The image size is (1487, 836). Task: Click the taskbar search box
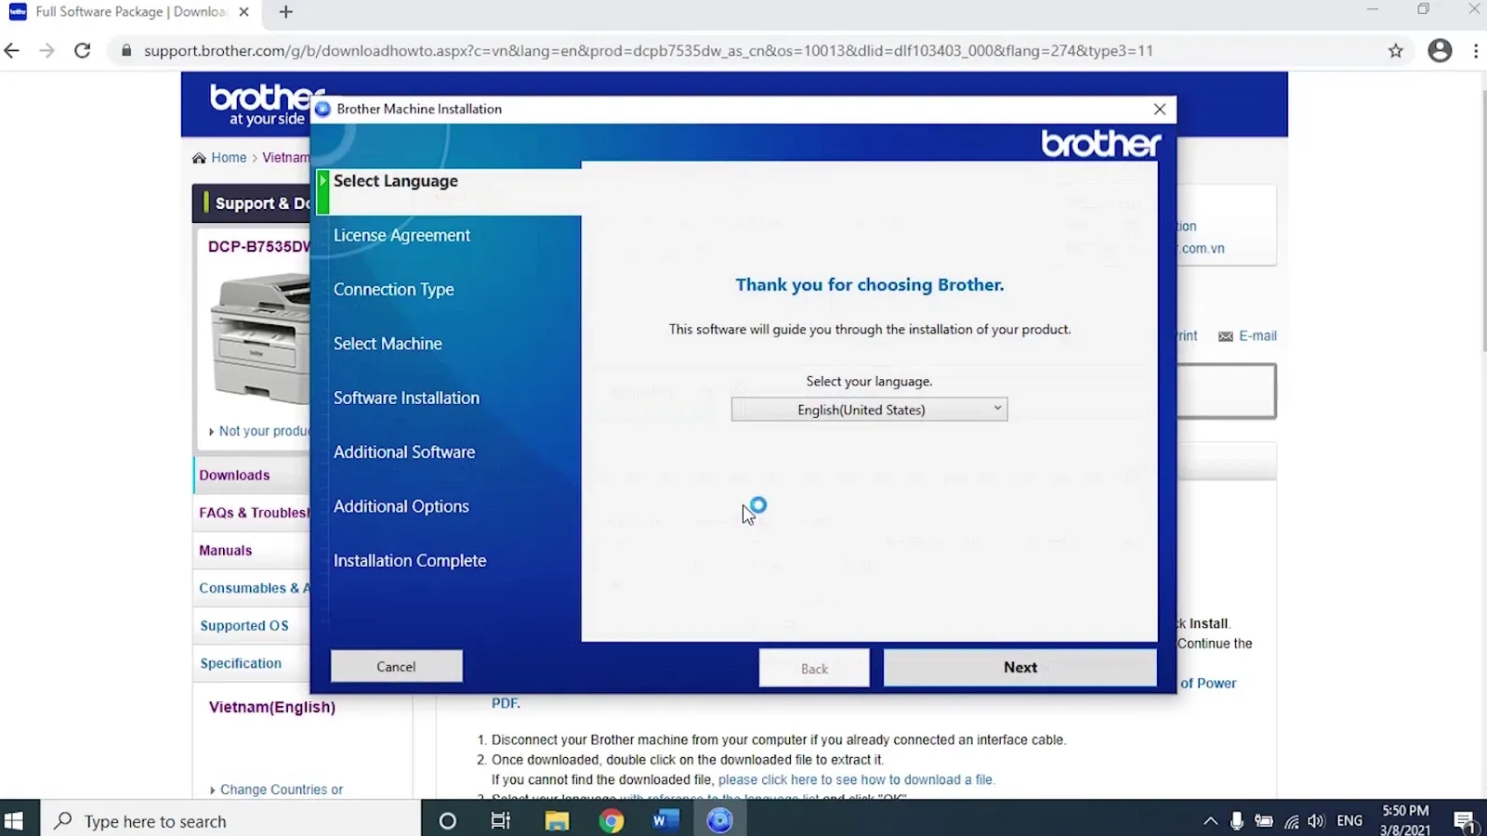(x=230, y=821)
